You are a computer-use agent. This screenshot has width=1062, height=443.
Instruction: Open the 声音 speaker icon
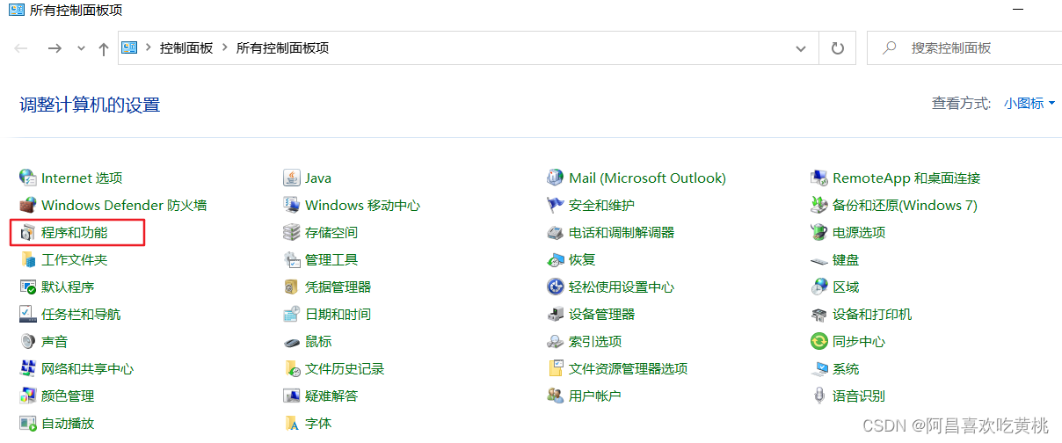[x=27, y=341]
